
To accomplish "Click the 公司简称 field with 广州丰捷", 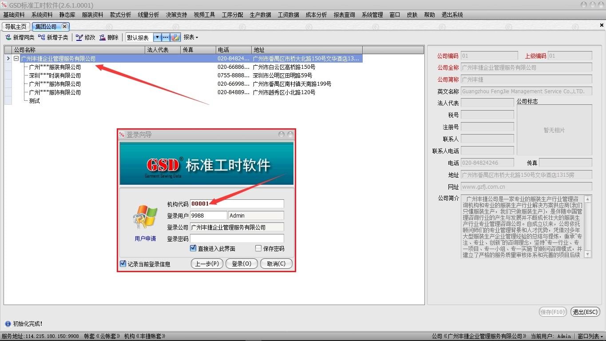I will coord(526,79).
